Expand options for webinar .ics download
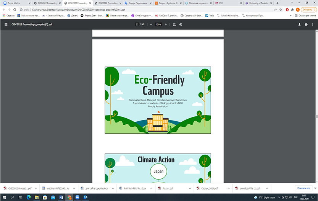This screenshot has width=318, height=201. pos(73,188)
